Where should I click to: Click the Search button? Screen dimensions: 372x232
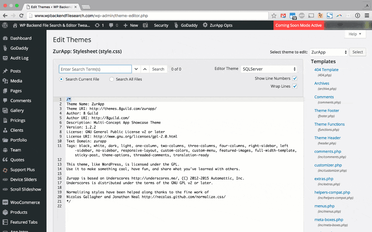click(x=158, y=69)
